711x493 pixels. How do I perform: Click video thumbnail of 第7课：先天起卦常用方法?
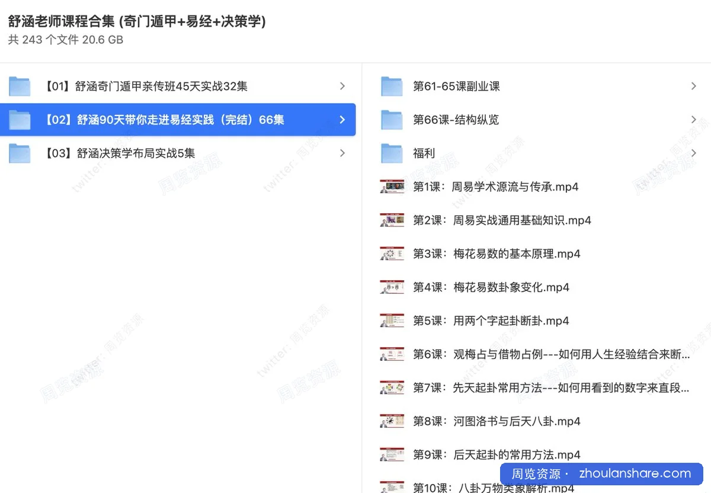392,388
